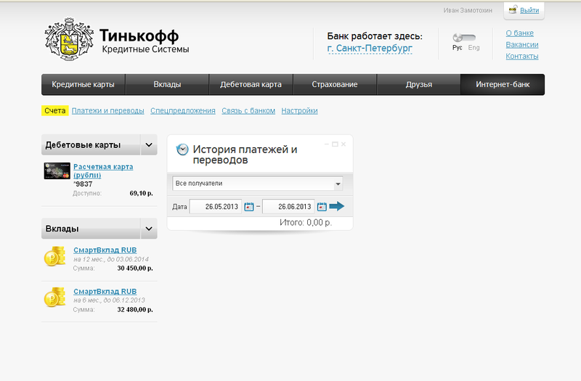
Task: Log out via Выйти link
Action: 529,10
